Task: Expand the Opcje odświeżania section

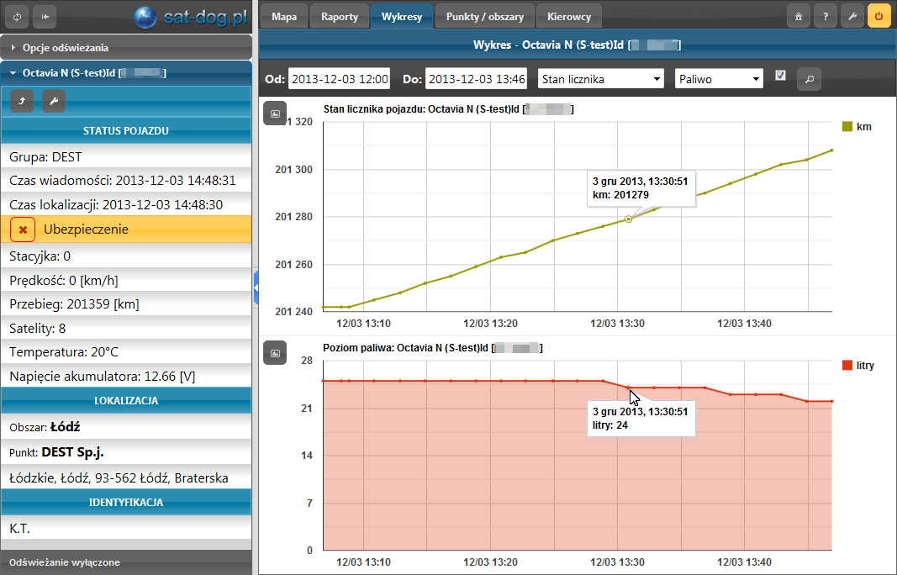Action: 66,48
